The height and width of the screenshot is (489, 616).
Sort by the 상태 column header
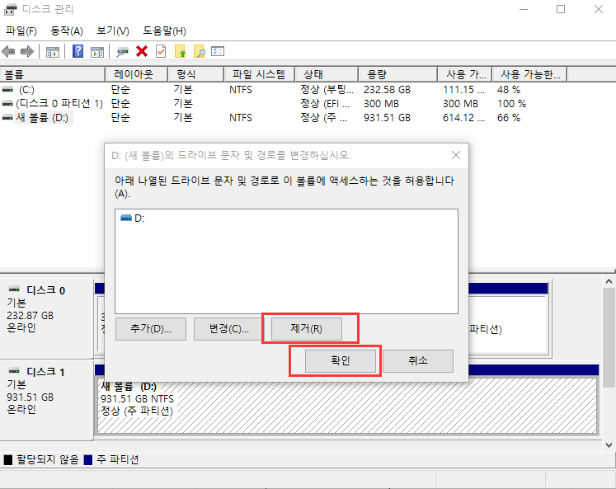coord(327,74)
